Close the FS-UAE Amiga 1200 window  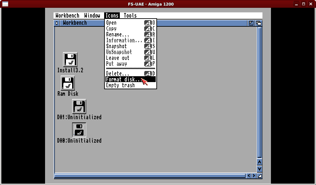311,4
